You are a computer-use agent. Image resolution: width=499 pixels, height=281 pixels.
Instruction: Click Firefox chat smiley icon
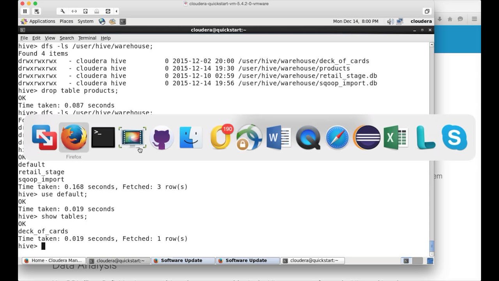[x=460, y=19]
